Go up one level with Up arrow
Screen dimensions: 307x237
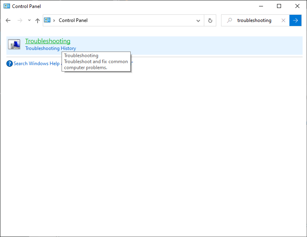38,20
